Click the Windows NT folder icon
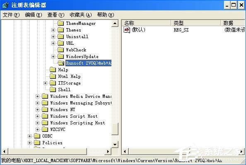Viewport: 246px width, 165px height. [45, 109]
